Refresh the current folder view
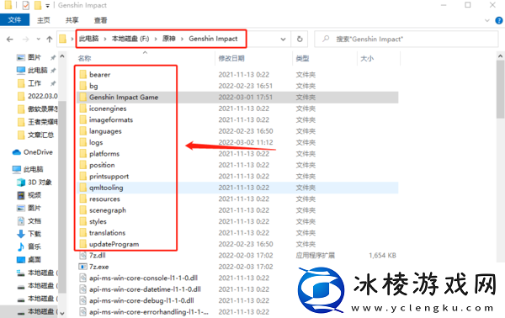Viewport: 505px width, 318px height. click(x=300, y=40)
